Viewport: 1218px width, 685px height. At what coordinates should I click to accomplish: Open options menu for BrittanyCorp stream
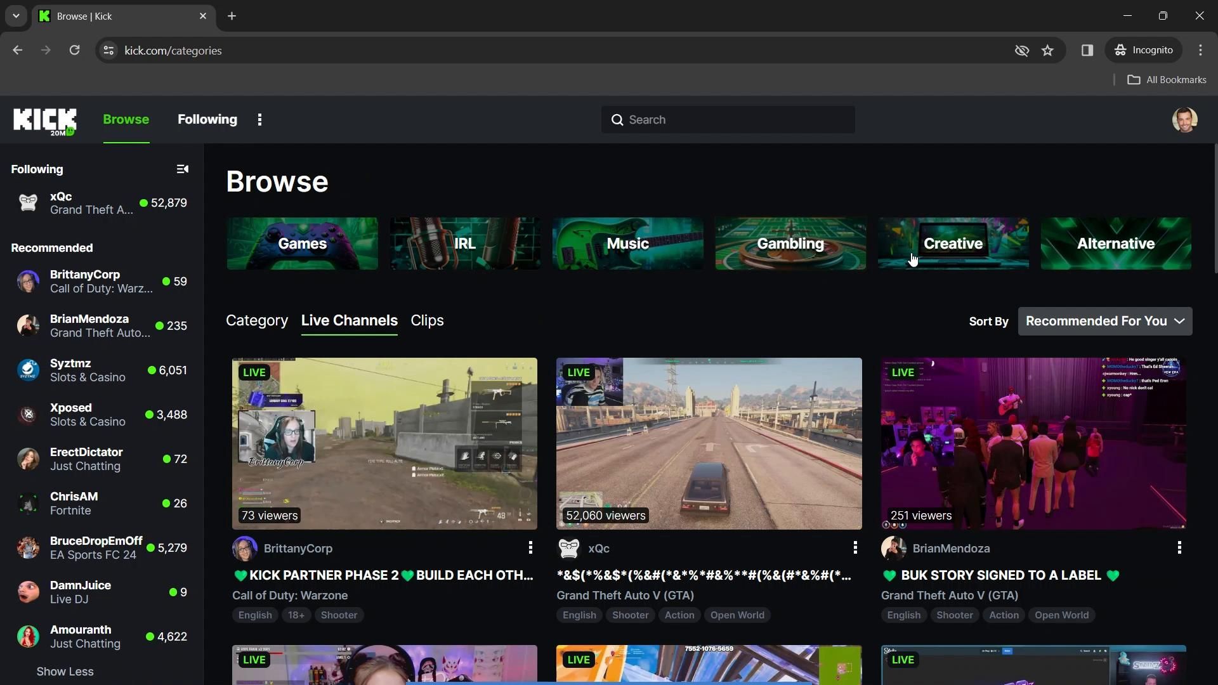(x=530, y=547)
